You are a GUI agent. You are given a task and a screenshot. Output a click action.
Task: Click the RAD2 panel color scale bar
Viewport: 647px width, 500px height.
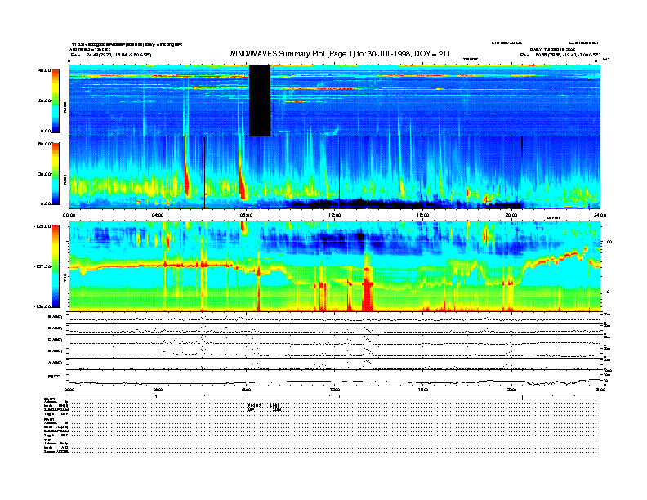56,100
